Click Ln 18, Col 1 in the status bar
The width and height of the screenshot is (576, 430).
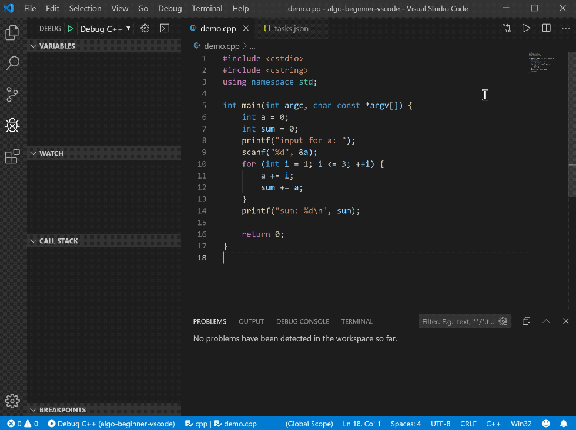[361, 424]
